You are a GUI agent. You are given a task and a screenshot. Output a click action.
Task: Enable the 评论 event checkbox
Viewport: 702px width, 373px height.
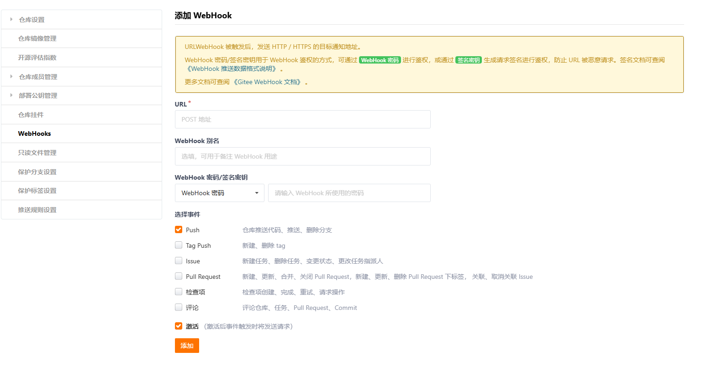pyautogui.click(x=179, y=307)
